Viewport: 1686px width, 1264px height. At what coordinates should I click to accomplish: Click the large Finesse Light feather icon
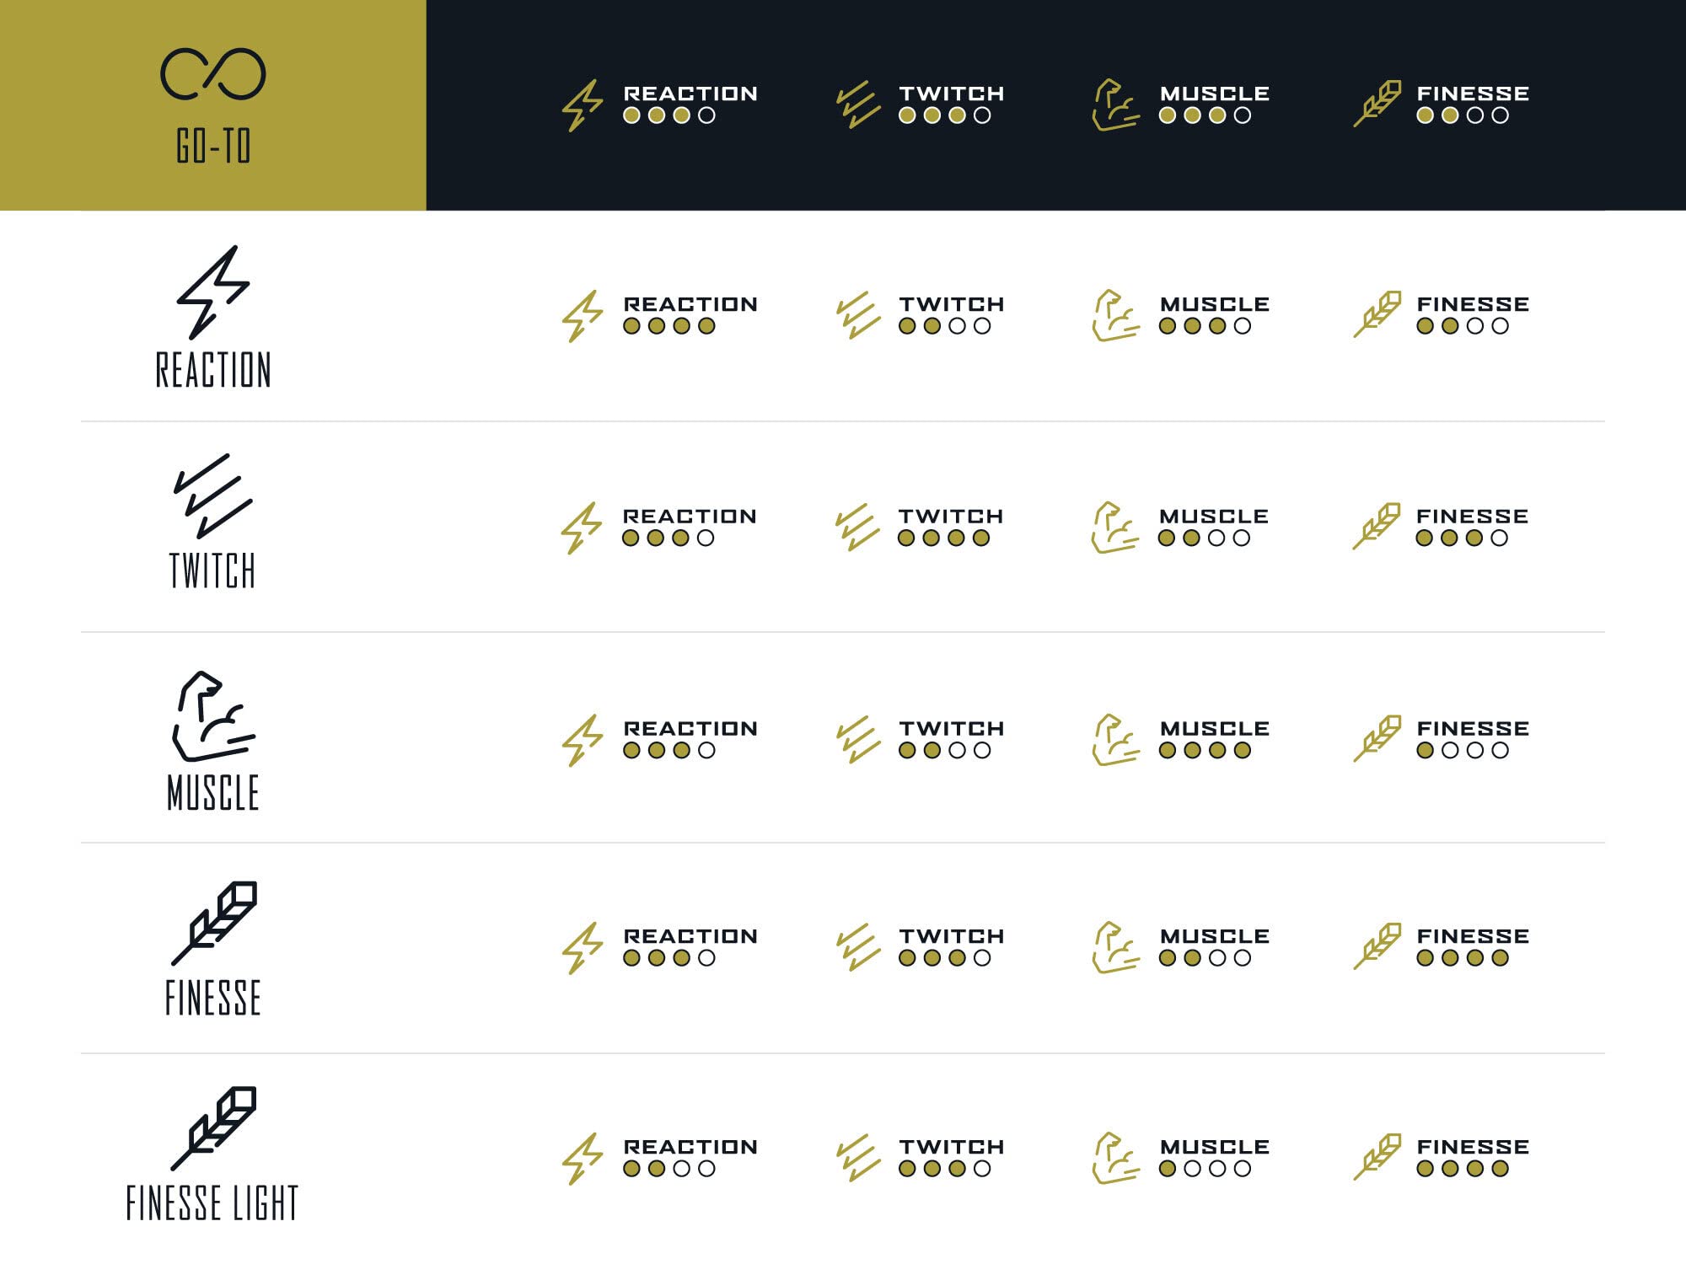pyautogui.click(x=214, y=1128)
